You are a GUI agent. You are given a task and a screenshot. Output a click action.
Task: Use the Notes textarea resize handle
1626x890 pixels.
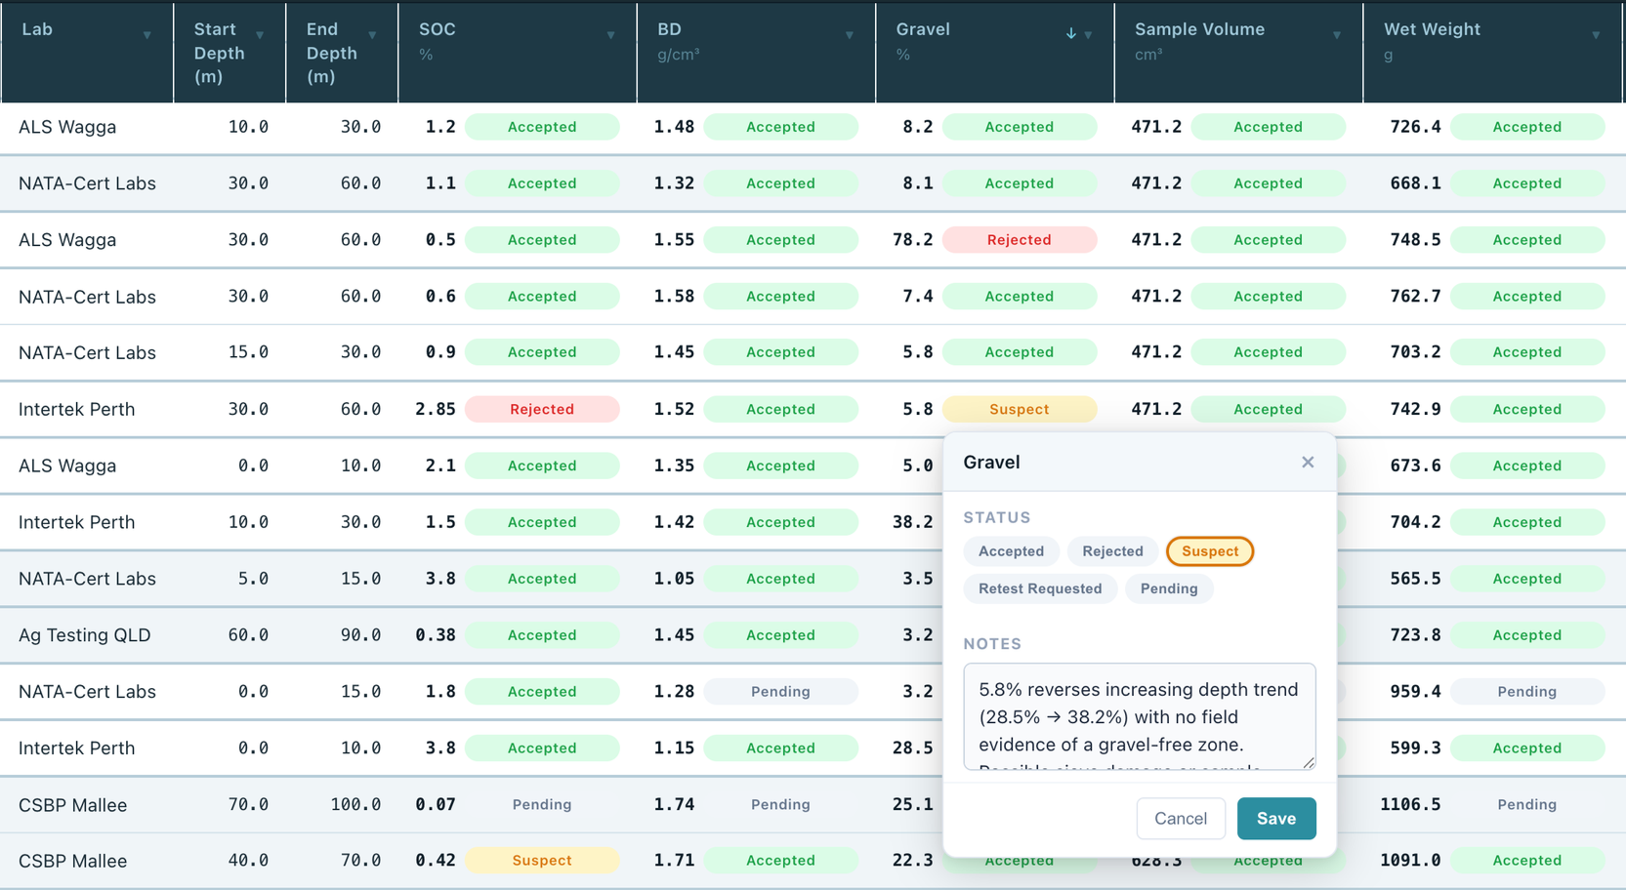(x=1309, y=762)
